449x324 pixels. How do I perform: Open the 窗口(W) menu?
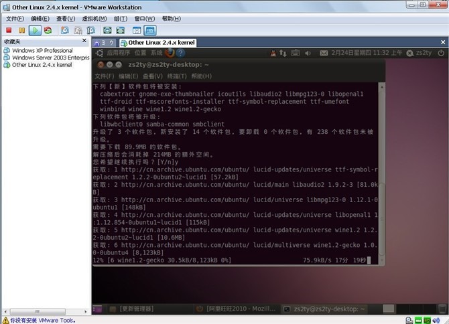(x=145, y=19)
